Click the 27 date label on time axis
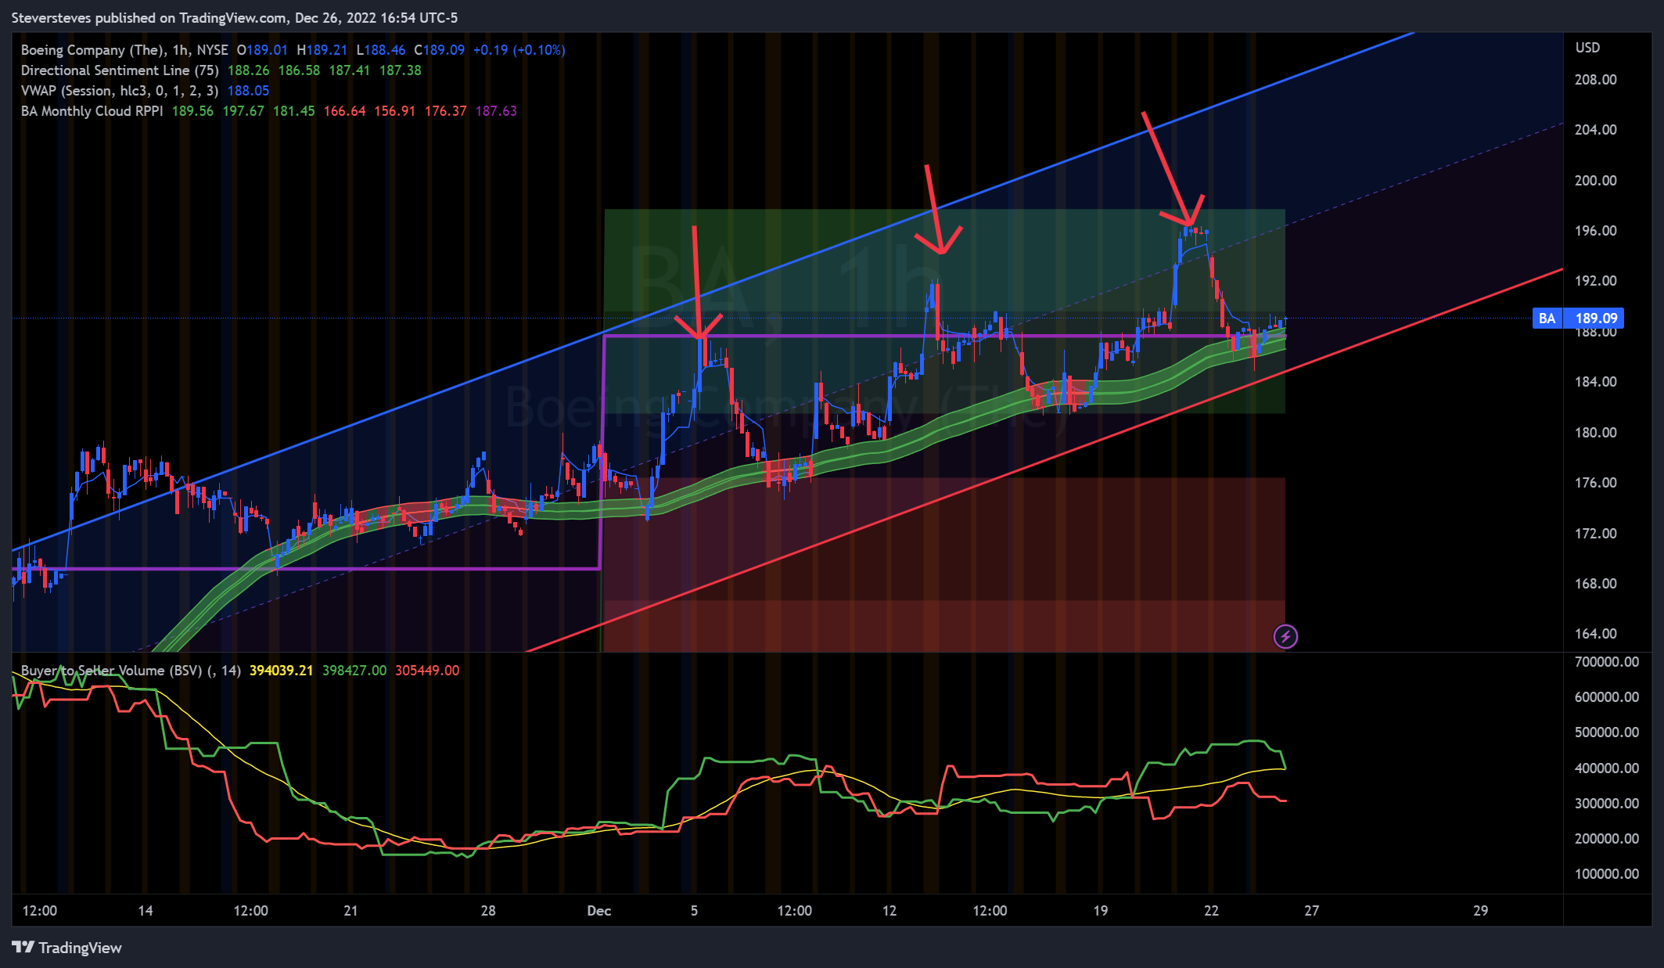 click(x=1312, y=911)
